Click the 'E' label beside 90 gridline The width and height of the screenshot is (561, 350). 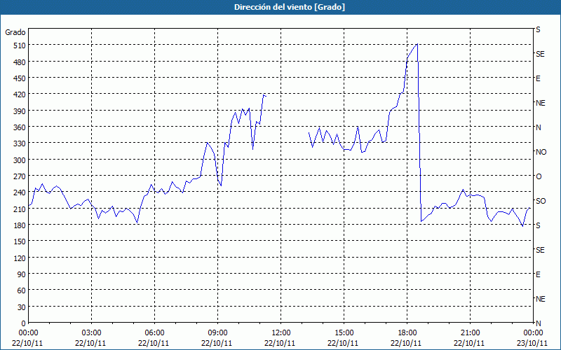tap(538, 274)
